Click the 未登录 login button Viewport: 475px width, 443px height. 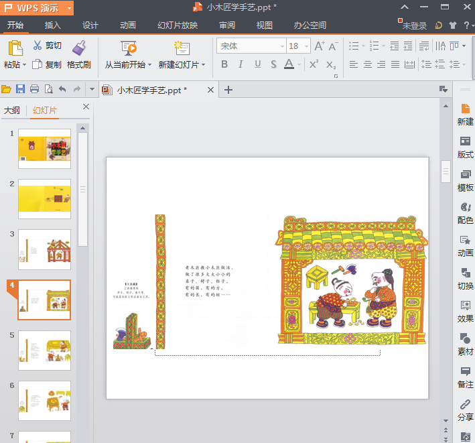(413, 25)
